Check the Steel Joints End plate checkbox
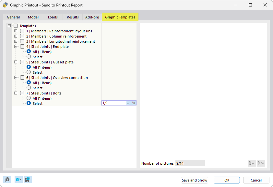 [22, 47]
